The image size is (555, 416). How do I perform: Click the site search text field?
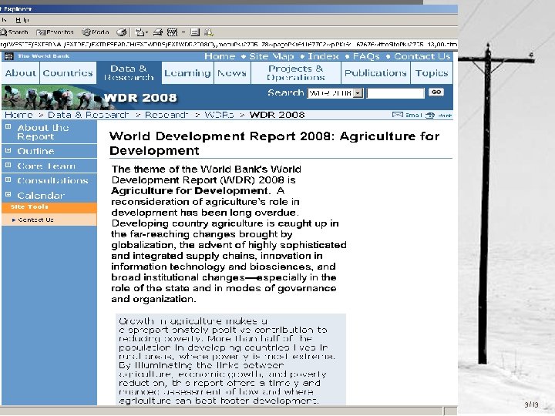pos(395,93)
